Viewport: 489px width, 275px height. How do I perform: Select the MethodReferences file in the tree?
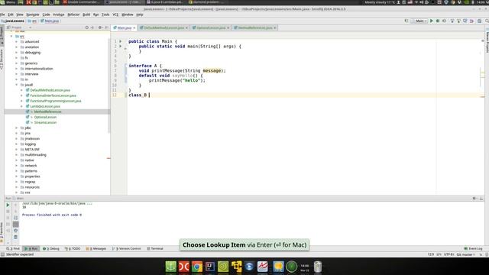[x=47, y=112]
